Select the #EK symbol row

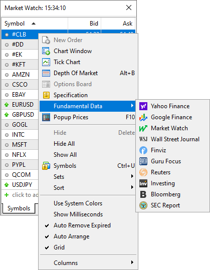click(20, 55)
